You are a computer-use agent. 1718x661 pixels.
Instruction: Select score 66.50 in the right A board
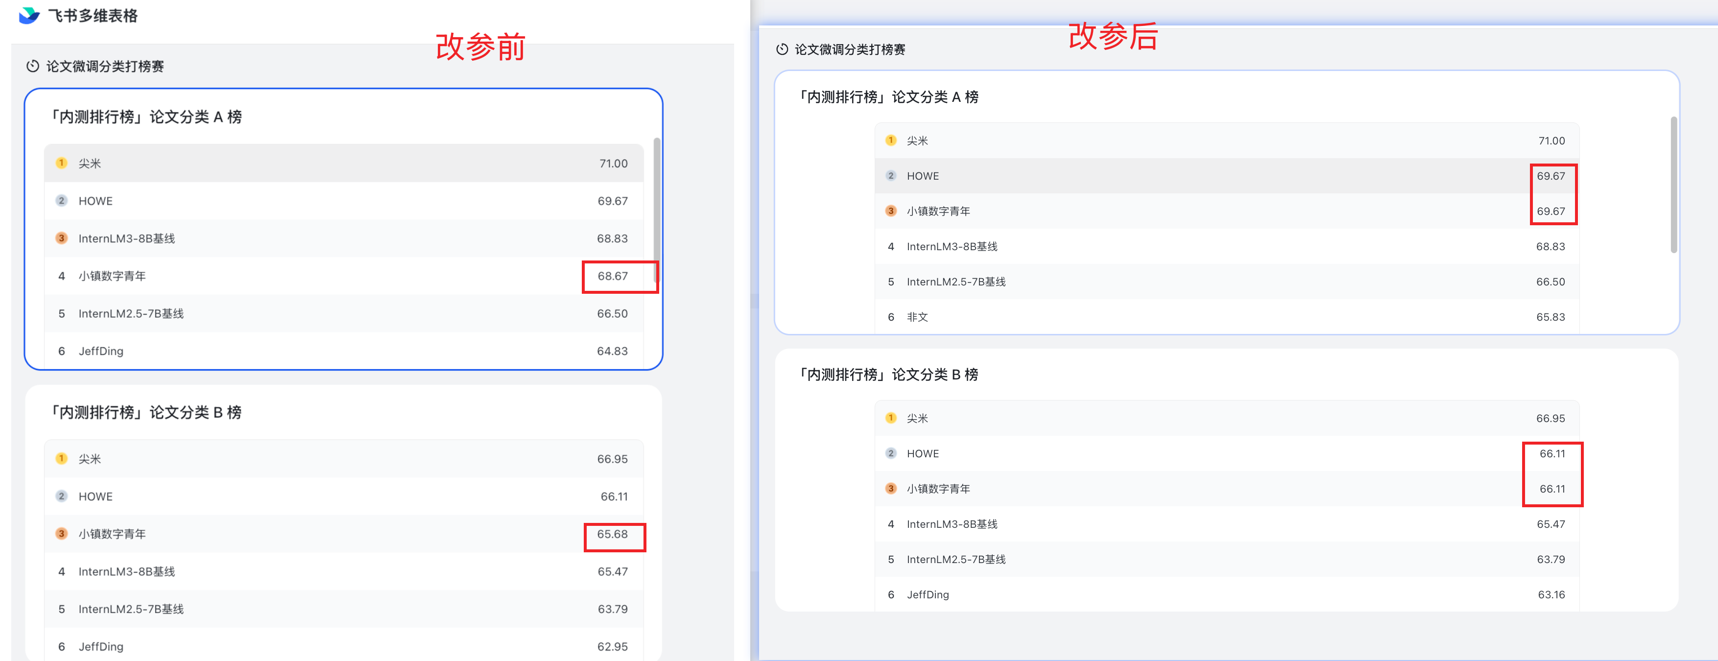[1551, 282]
